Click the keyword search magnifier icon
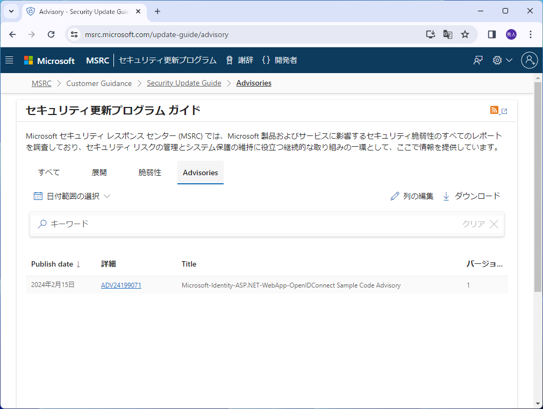Viewport: 543px width, 409px height. pos(42,224)
